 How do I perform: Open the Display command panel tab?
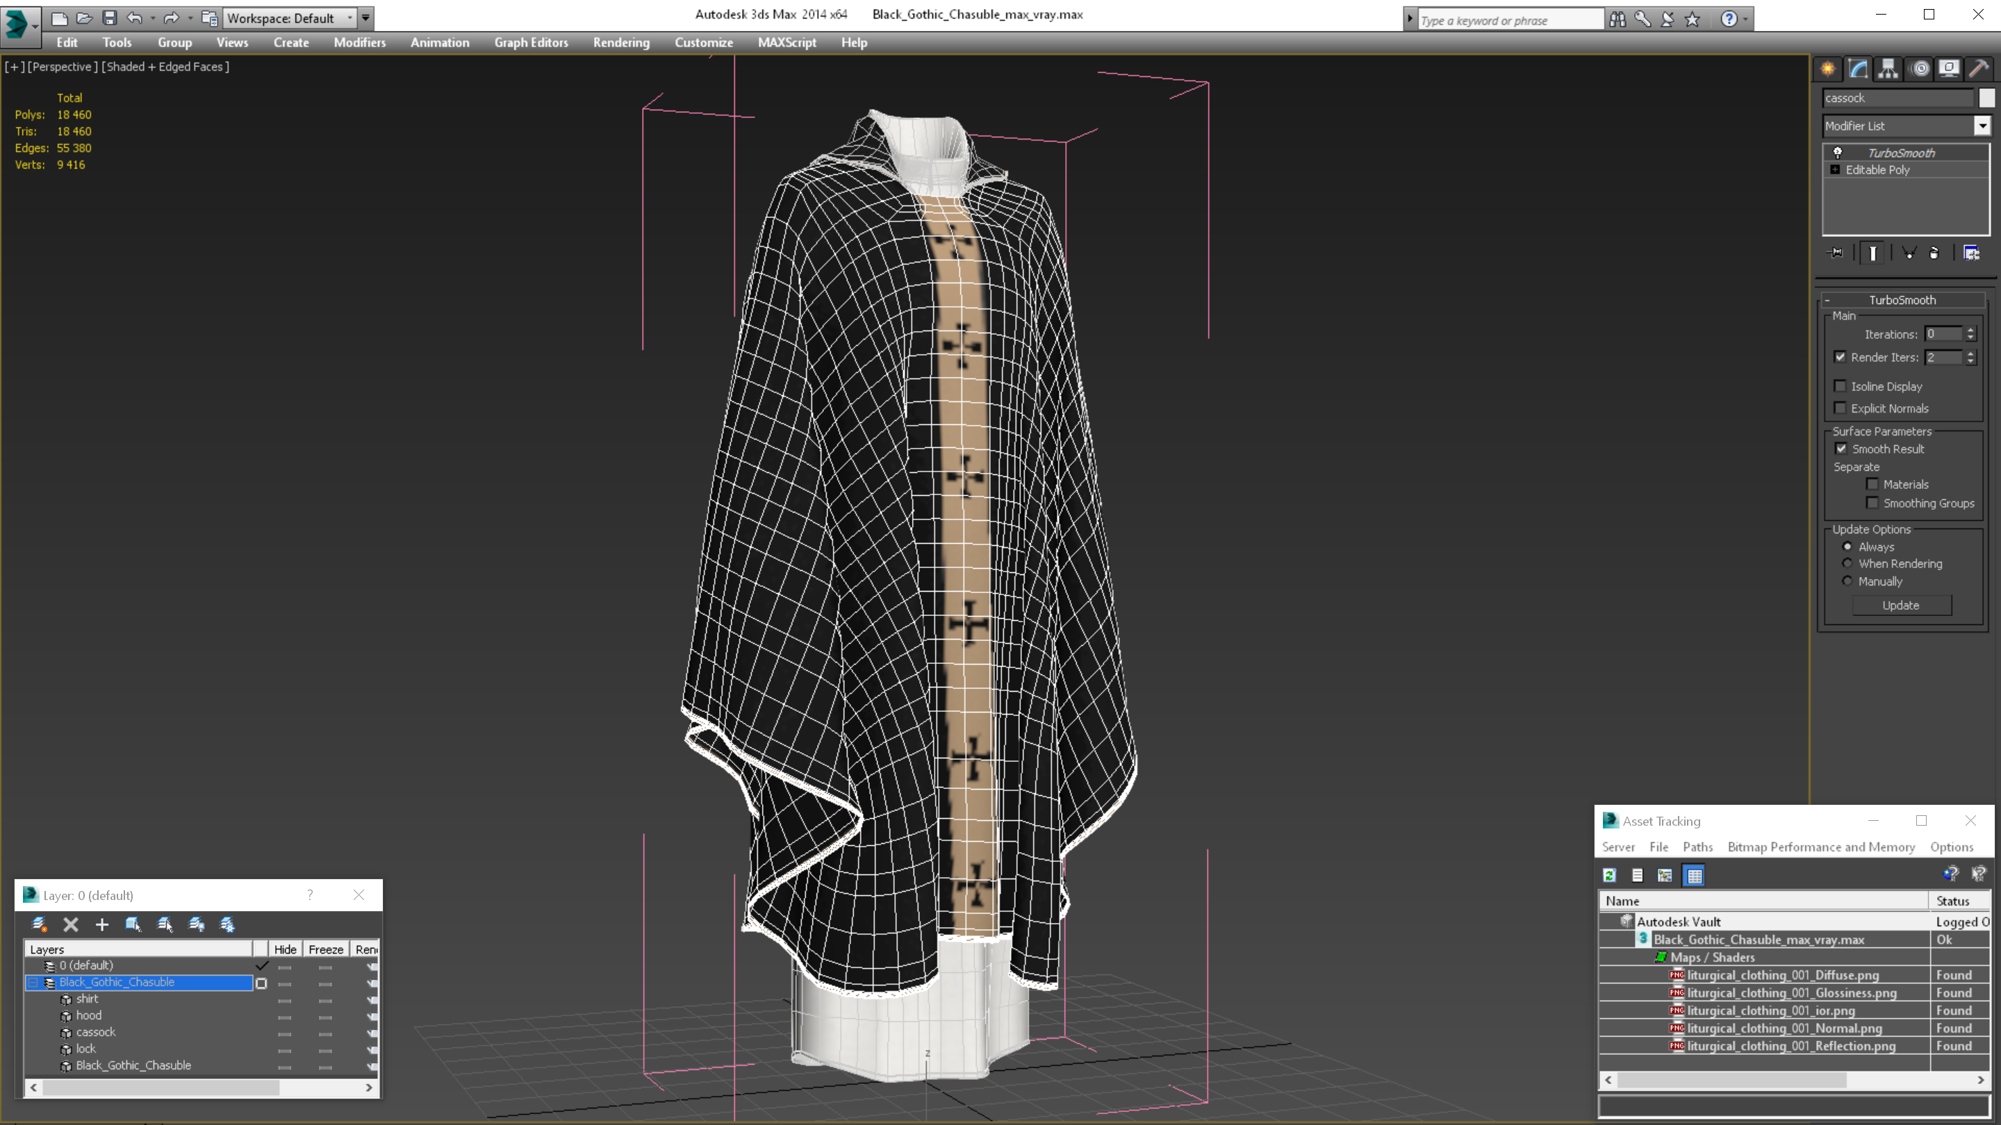coord(1949,69)
